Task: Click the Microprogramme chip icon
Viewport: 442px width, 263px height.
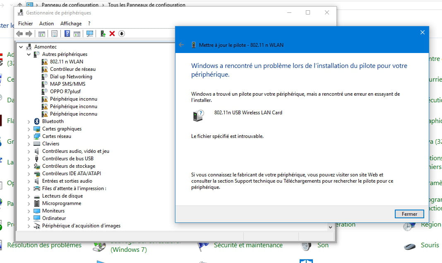Action: point(37,203)
